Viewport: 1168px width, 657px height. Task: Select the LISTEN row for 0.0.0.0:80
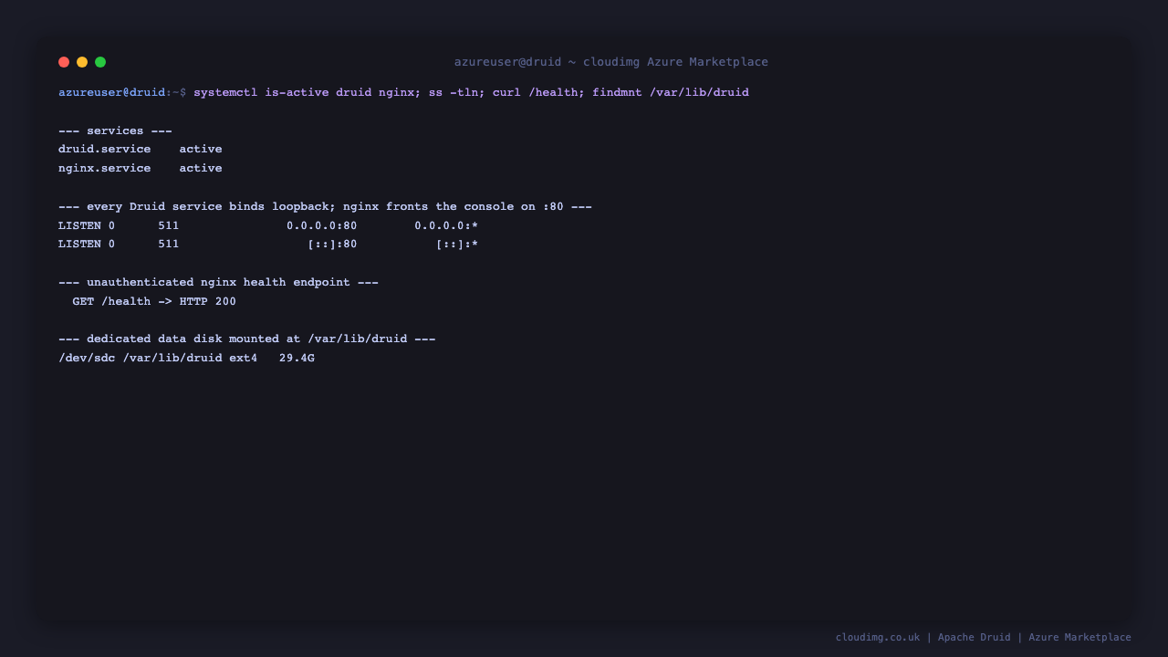coord(268,225)
